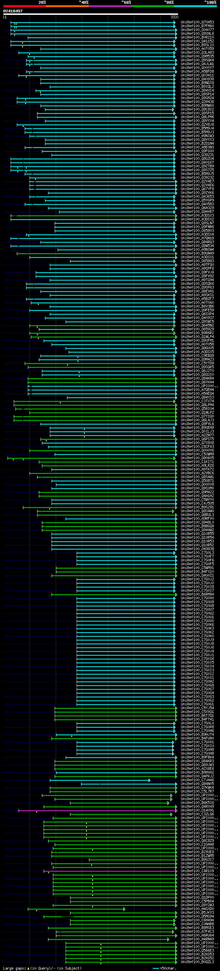Select the UniRef100_A7QEH4 label
Screen dimensions: 220x971
coord(197,390)
